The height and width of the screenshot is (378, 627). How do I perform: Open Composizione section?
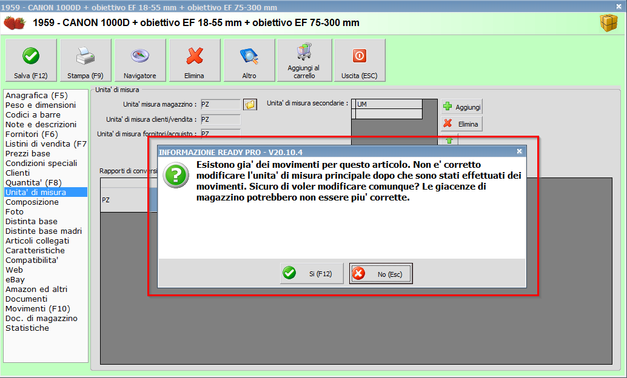tap(32, 202)
